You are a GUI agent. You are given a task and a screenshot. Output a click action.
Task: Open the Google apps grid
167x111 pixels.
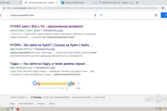pyautogui.click(x=156, y=15)
